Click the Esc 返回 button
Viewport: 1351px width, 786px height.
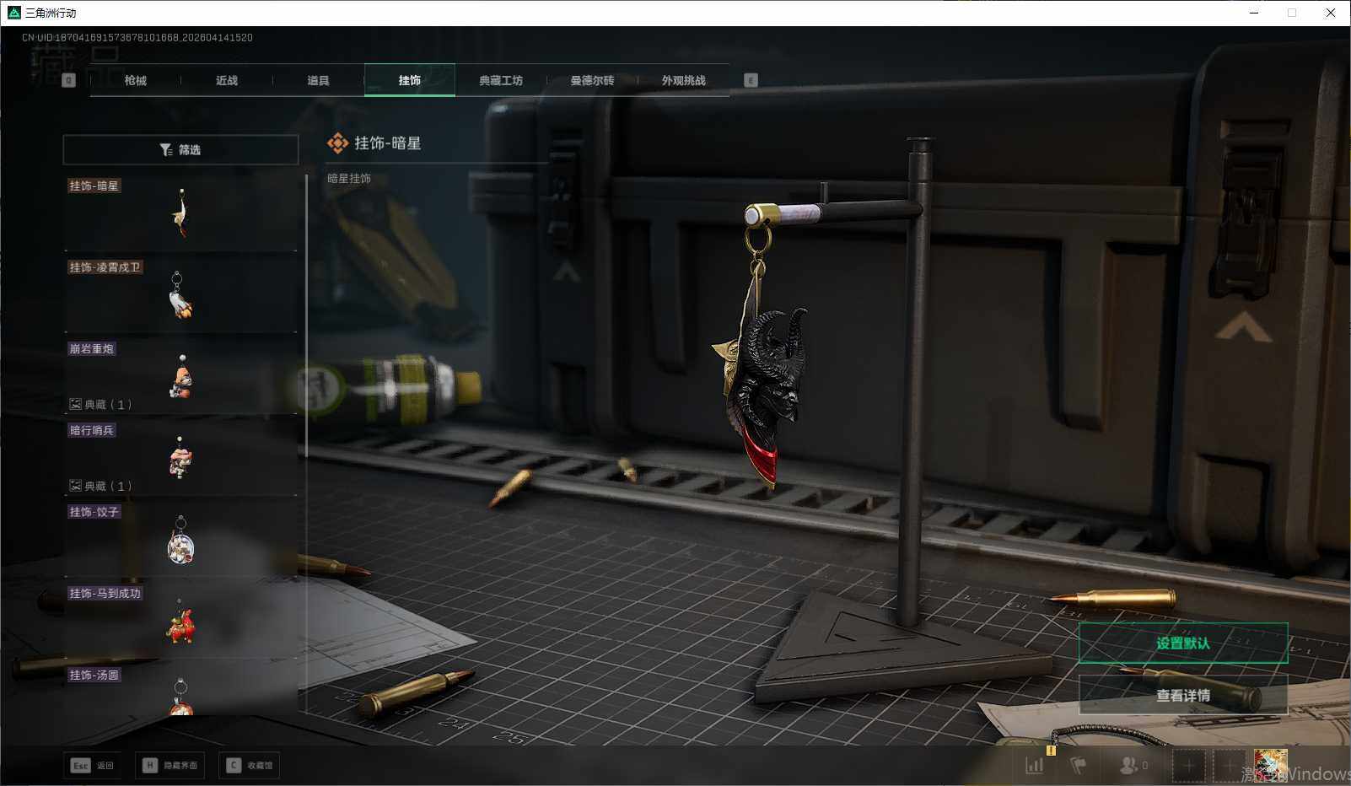(x=93, y=765)
